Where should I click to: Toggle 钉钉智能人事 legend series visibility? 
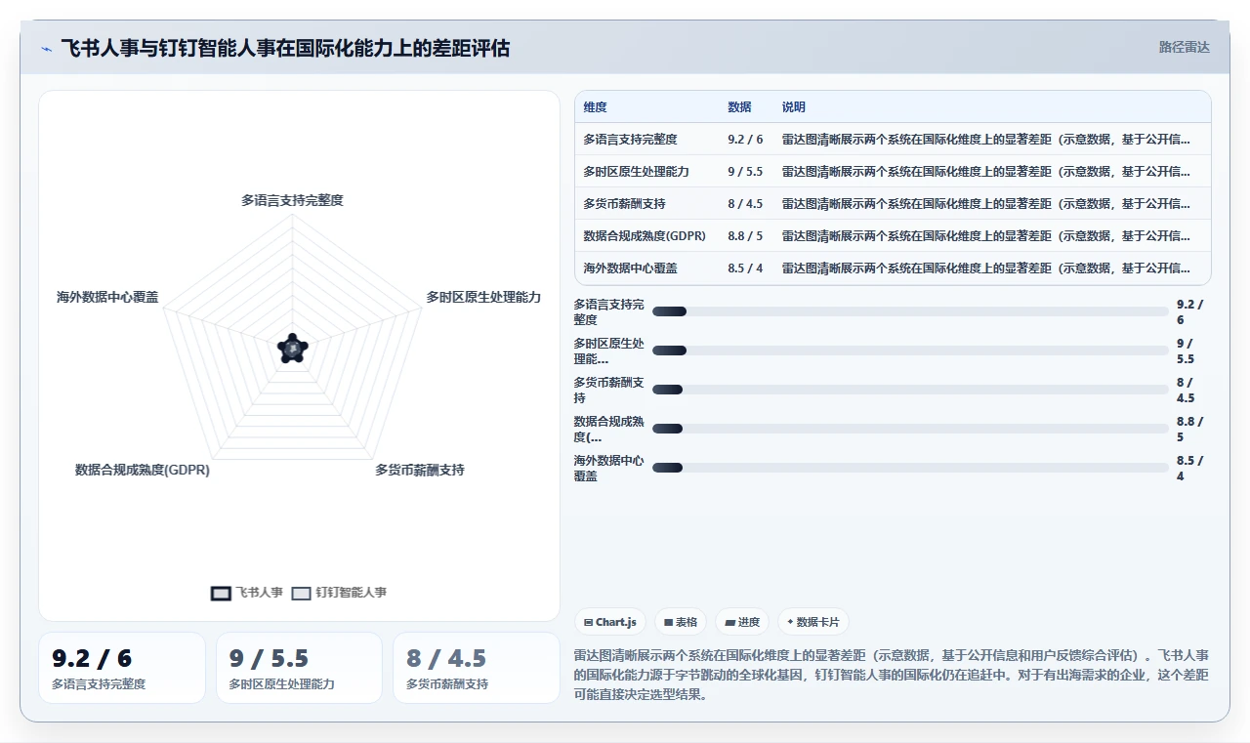click(340, 593)
